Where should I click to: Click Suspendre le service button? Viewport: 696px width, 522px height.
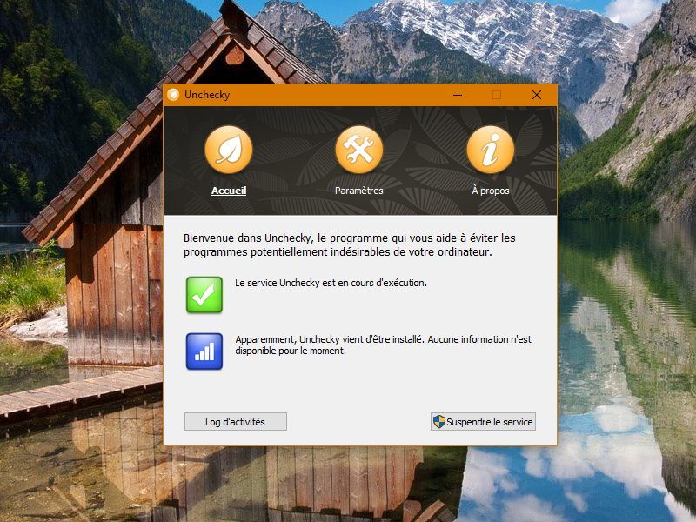point(483,422)
